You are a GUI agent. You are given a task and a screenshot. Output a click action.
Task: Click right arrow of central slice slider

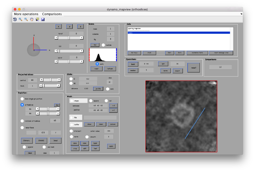(x=59, y=80)
